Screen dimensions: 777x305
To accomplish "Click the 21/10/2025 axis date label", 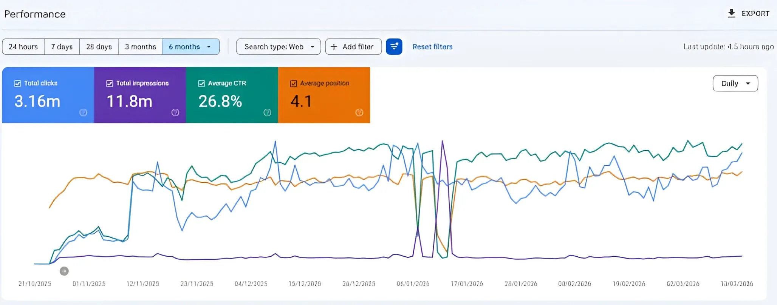I will click(x=35, y=283).
